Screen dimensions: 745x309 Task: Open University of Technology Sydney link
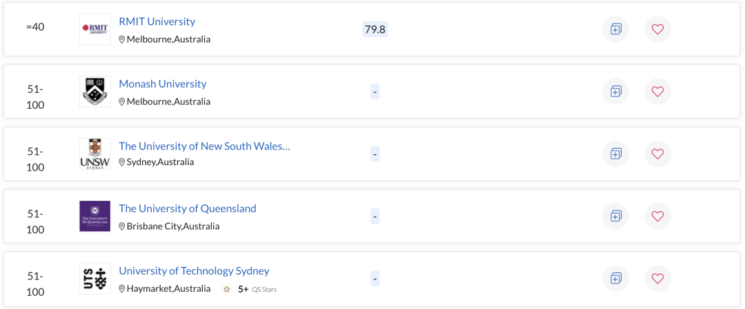point(194,271)
